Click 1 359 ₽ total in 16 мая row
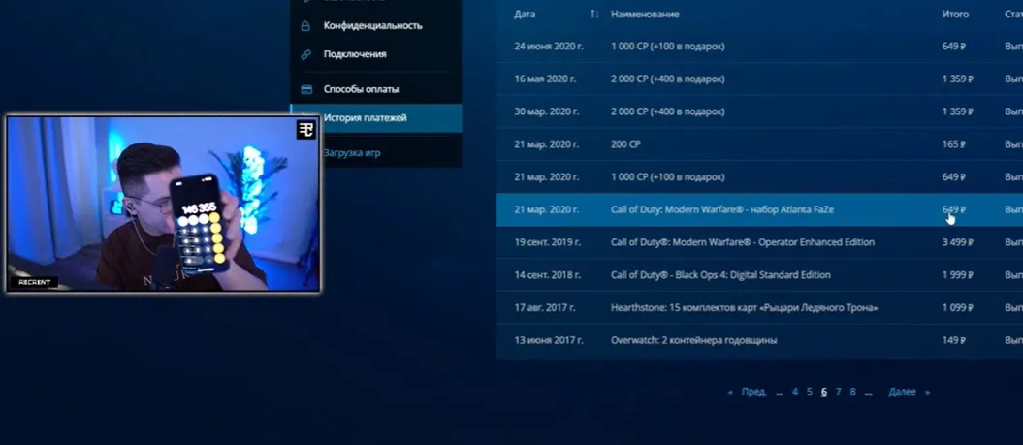The width and height of the screenshot is (1023, 445). [958, 79]
